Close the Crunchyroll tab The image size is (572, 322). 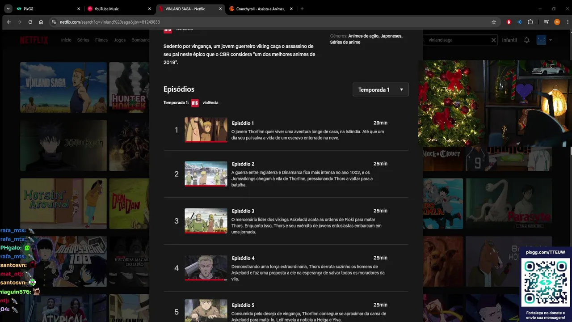pos(291,8)
